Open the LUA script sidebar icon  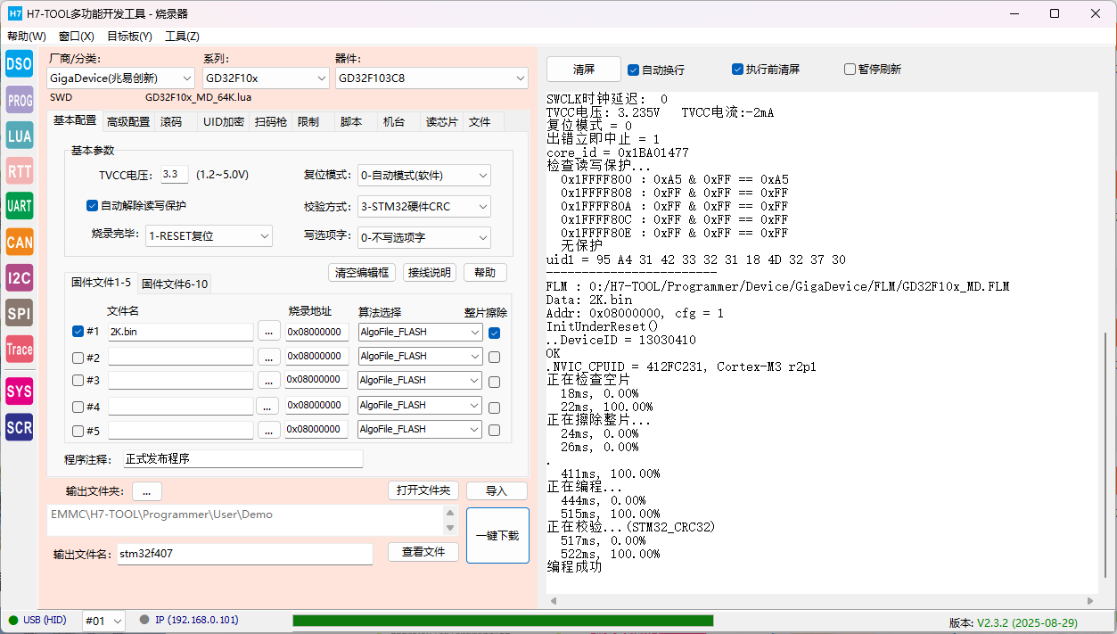20,136
